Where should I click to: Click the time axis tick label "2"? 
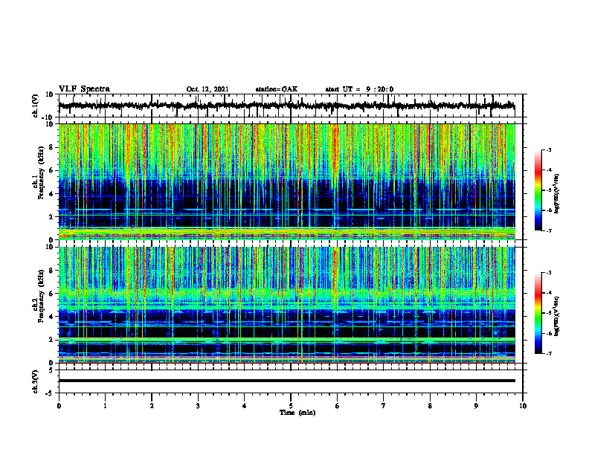(152, 406)
